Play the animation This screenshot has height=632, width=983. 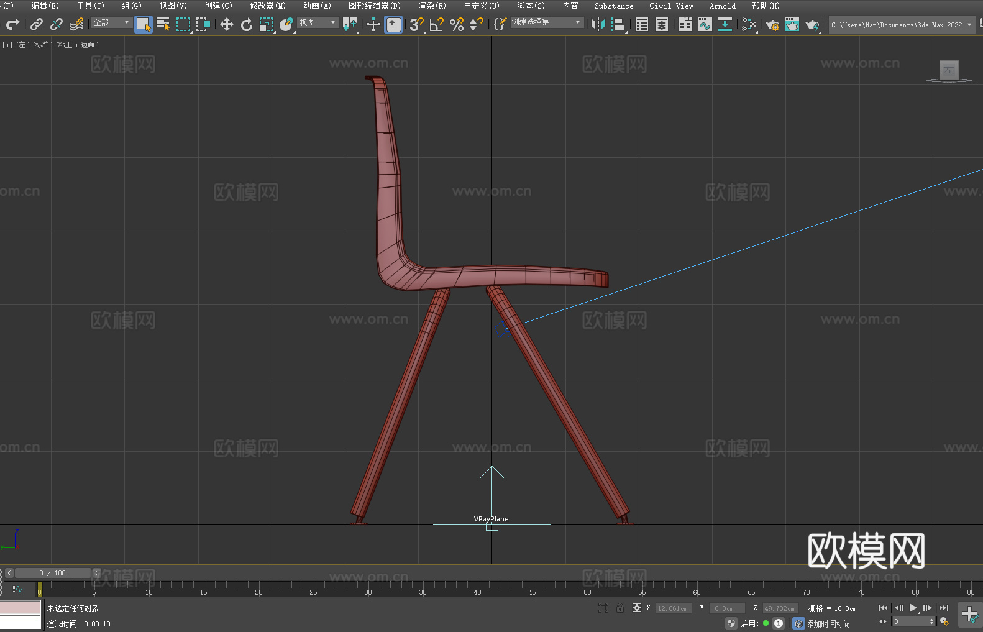(x=913, y=608)
